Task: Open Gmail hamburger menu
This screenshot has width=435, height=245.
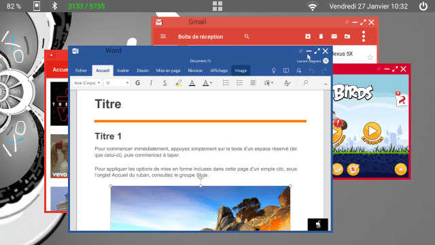Action: coord(163,36)
